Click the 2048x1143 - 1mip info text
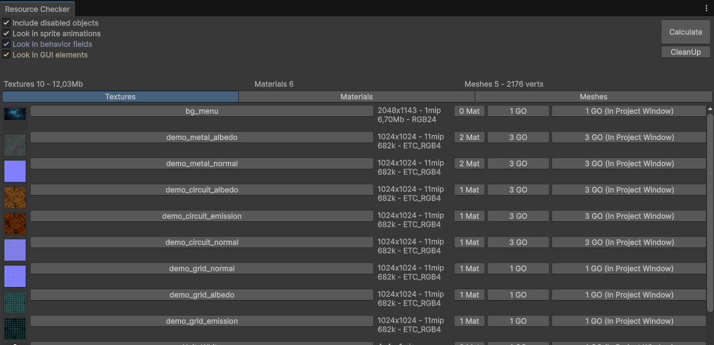Viewport: 714px width, 345px height. click(409, 111)
